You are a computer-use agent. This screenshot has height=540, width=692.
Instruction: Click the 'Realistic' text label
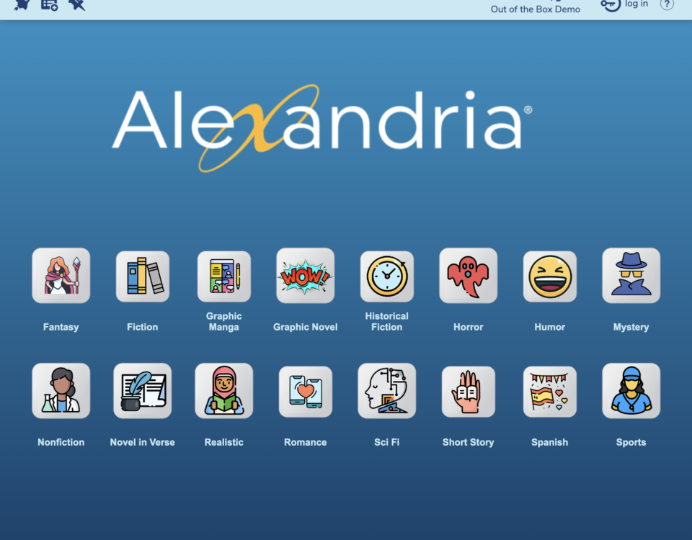pos(224,442)
